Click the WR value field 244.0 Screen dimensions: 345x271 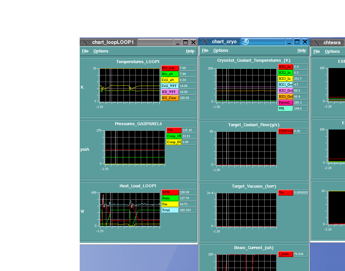tap(301, 109)
